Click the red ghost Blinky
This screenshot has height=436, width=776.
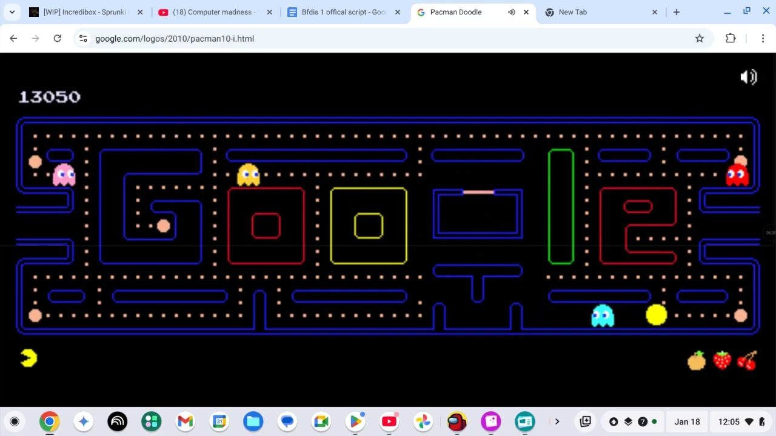tap(737, 175)
